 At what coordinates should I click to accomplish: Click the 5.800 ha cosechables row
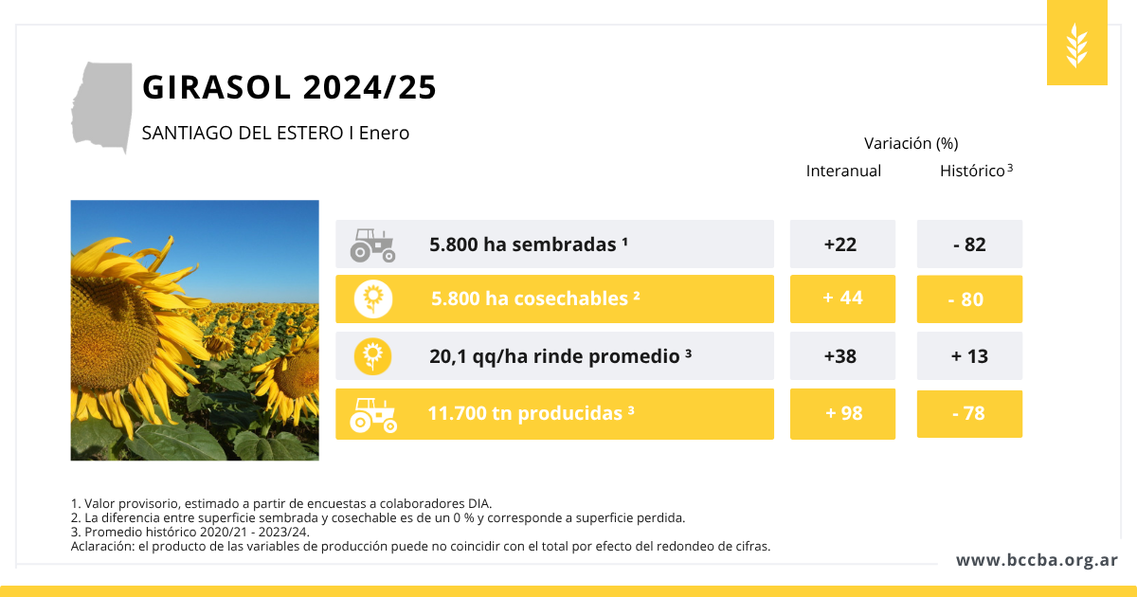pos(554,299)
